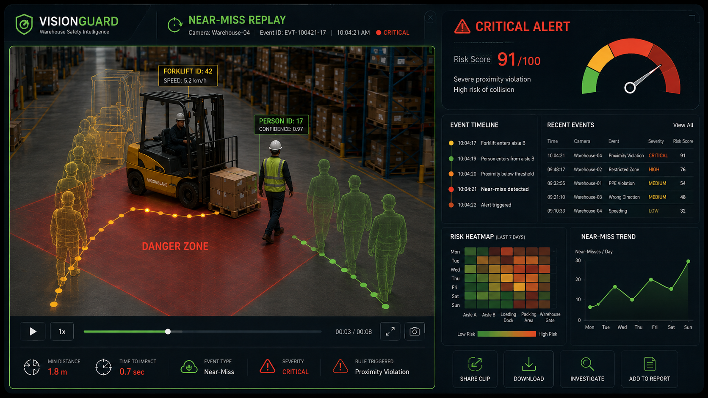708x398 pixels.
Task: Open the 09:21:10 Wrong Direction event row
Action: pyautogui.click(x=620, y=197)
